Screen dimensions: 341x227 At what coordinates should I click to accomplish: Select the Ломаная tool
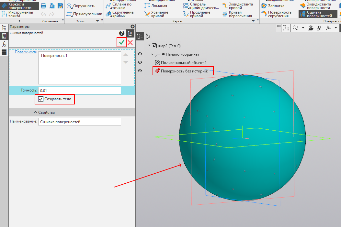156,6
